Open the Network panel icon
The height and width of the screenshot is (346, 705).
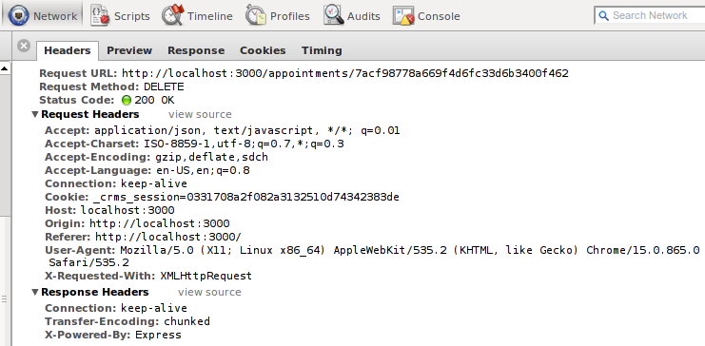pyautogui.click(x=19, y=16)
